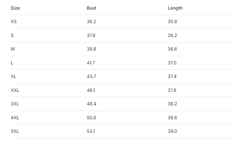Select the length value 39.0
236x144 pixels.
tap(172, 131)
